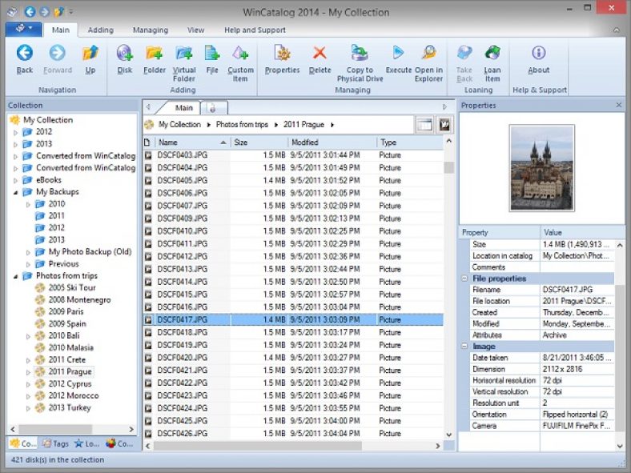
Task: Click the Up folder icon
Action: point(90,54)
